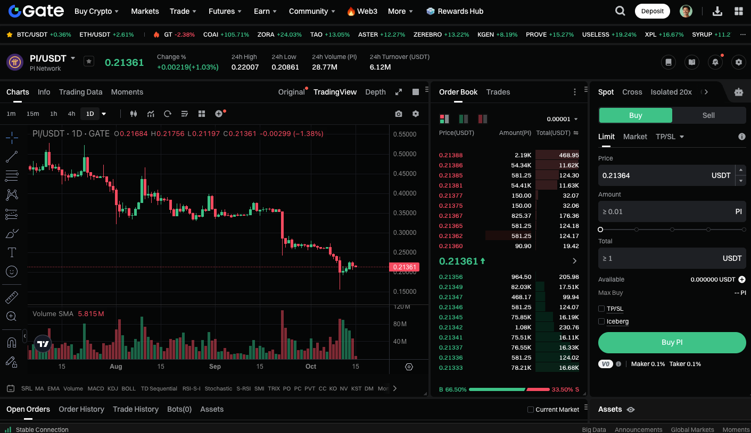Click the amount percentage slider handle
The height and width of the screenshot is (433, 751).
[600, 230]
